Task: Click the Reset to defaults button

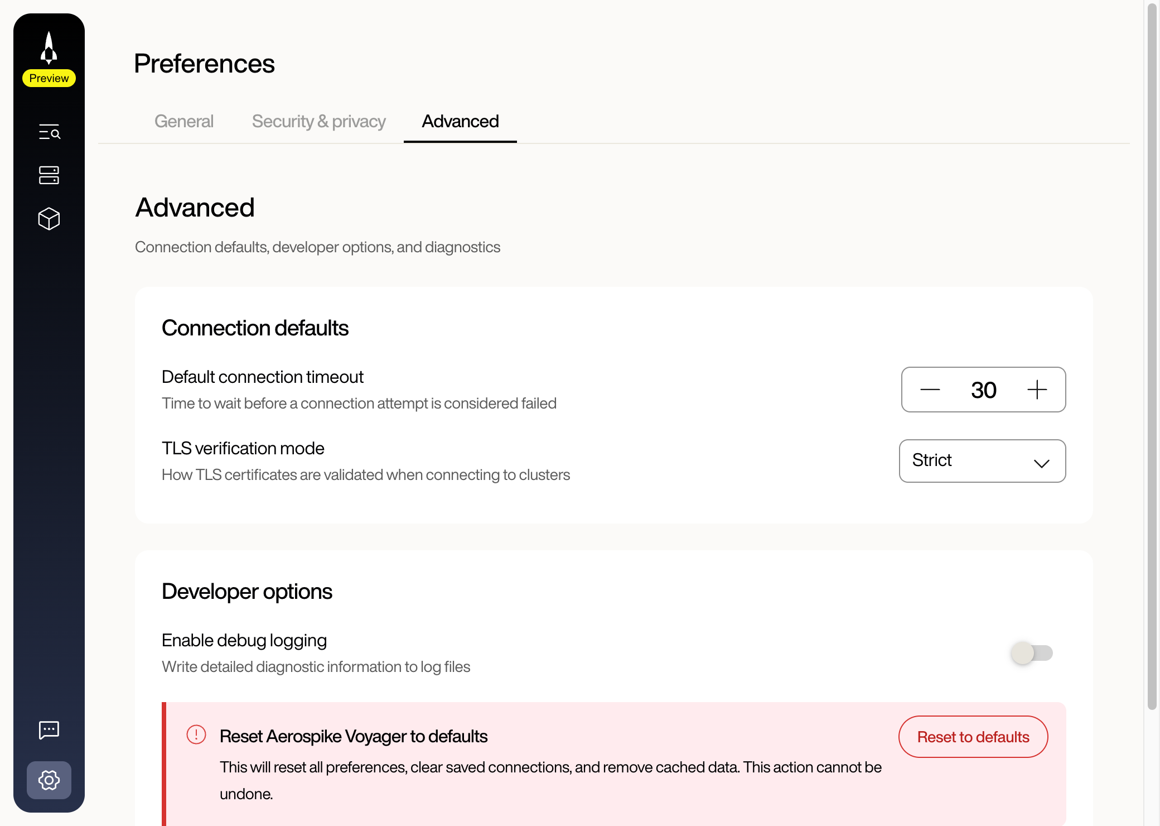Action: pos(973,737)
